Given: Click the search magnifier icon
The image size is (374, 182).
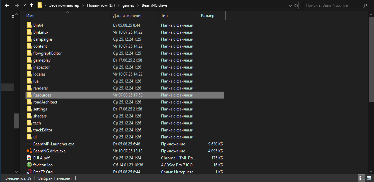Looking at the screenshot, I should coord(365,5).
